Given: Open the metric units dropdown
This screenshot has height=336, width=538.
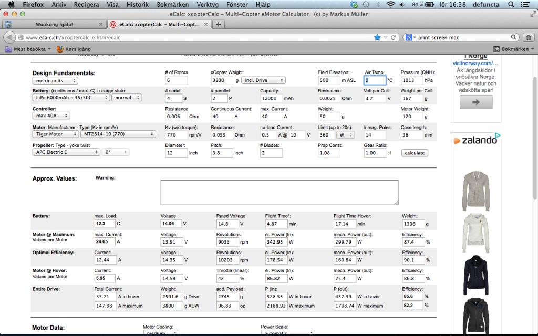Looking at the screenshot, I should point(55,80).
